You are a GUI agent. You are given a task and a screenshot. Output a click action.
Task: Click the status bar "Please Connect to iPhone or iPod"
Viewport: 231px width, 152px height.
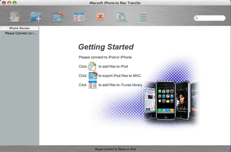[115, 149]
